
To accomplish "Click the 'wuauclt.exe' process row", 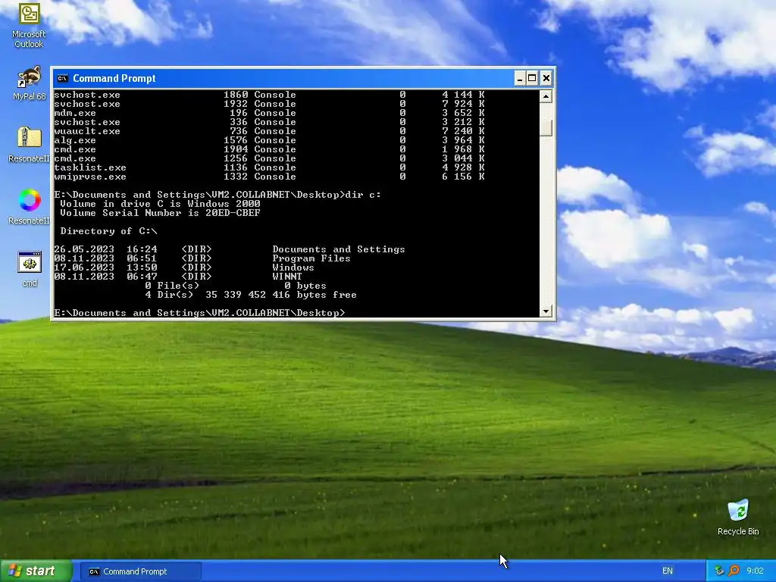I will point(269,131).
